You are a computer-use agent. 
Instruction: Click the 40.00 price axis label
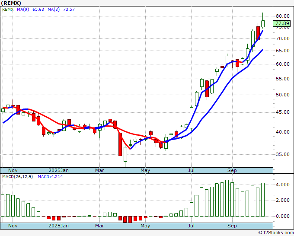coord(283,132)
